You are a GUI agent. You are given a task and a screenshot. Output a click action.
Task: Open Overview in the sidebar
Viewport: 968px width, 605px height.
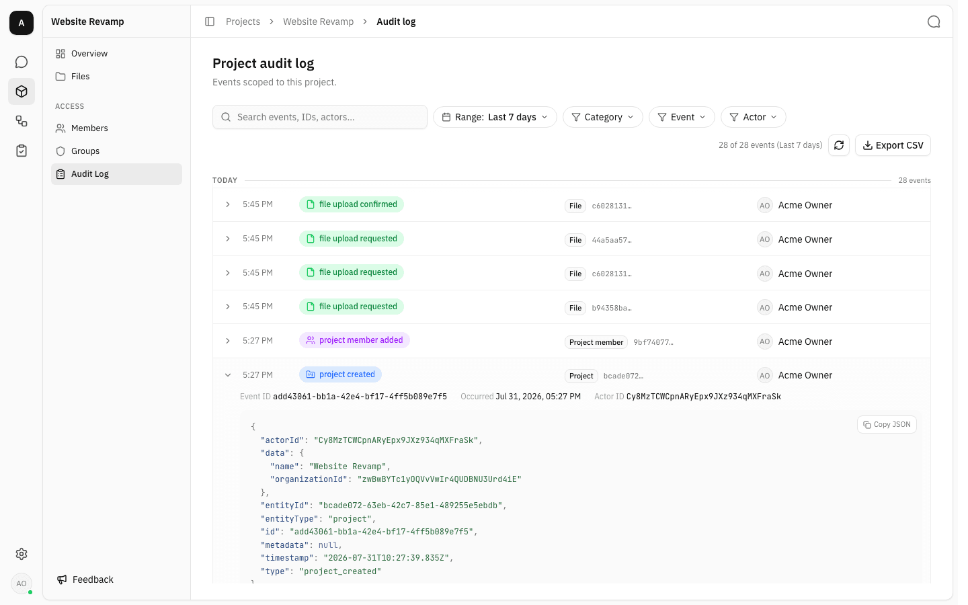pos(116,54)
